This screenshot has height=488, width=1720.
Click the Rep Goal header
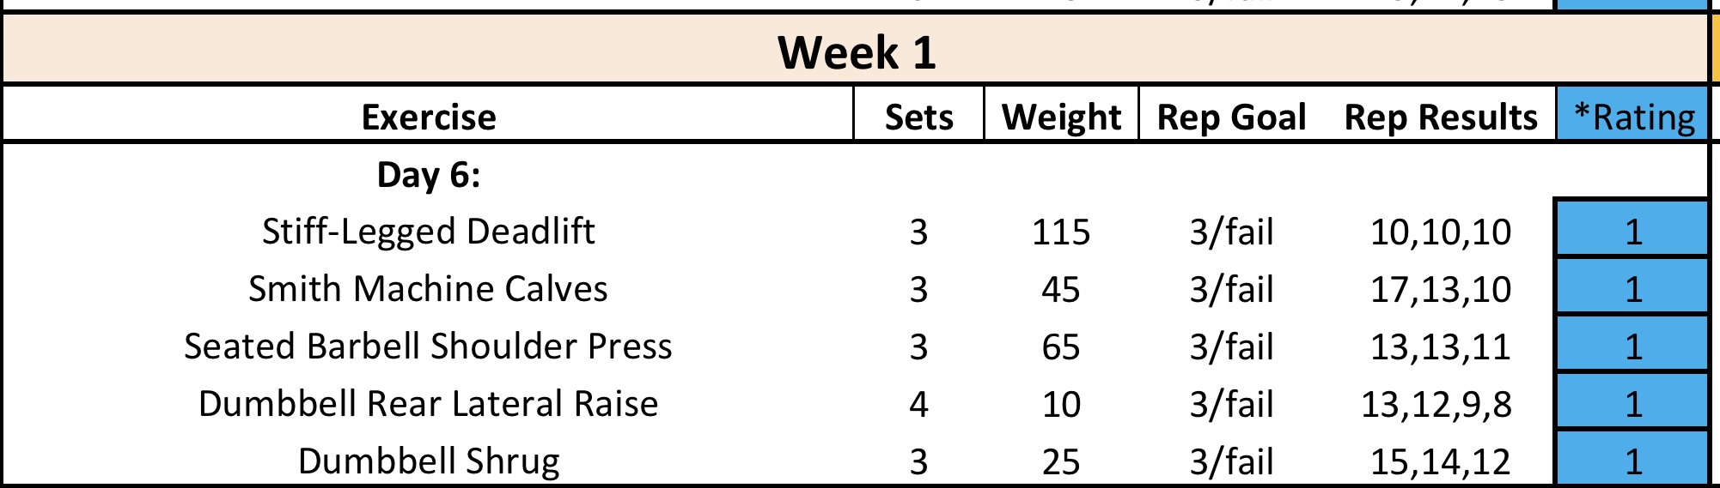coord(1231,117)
